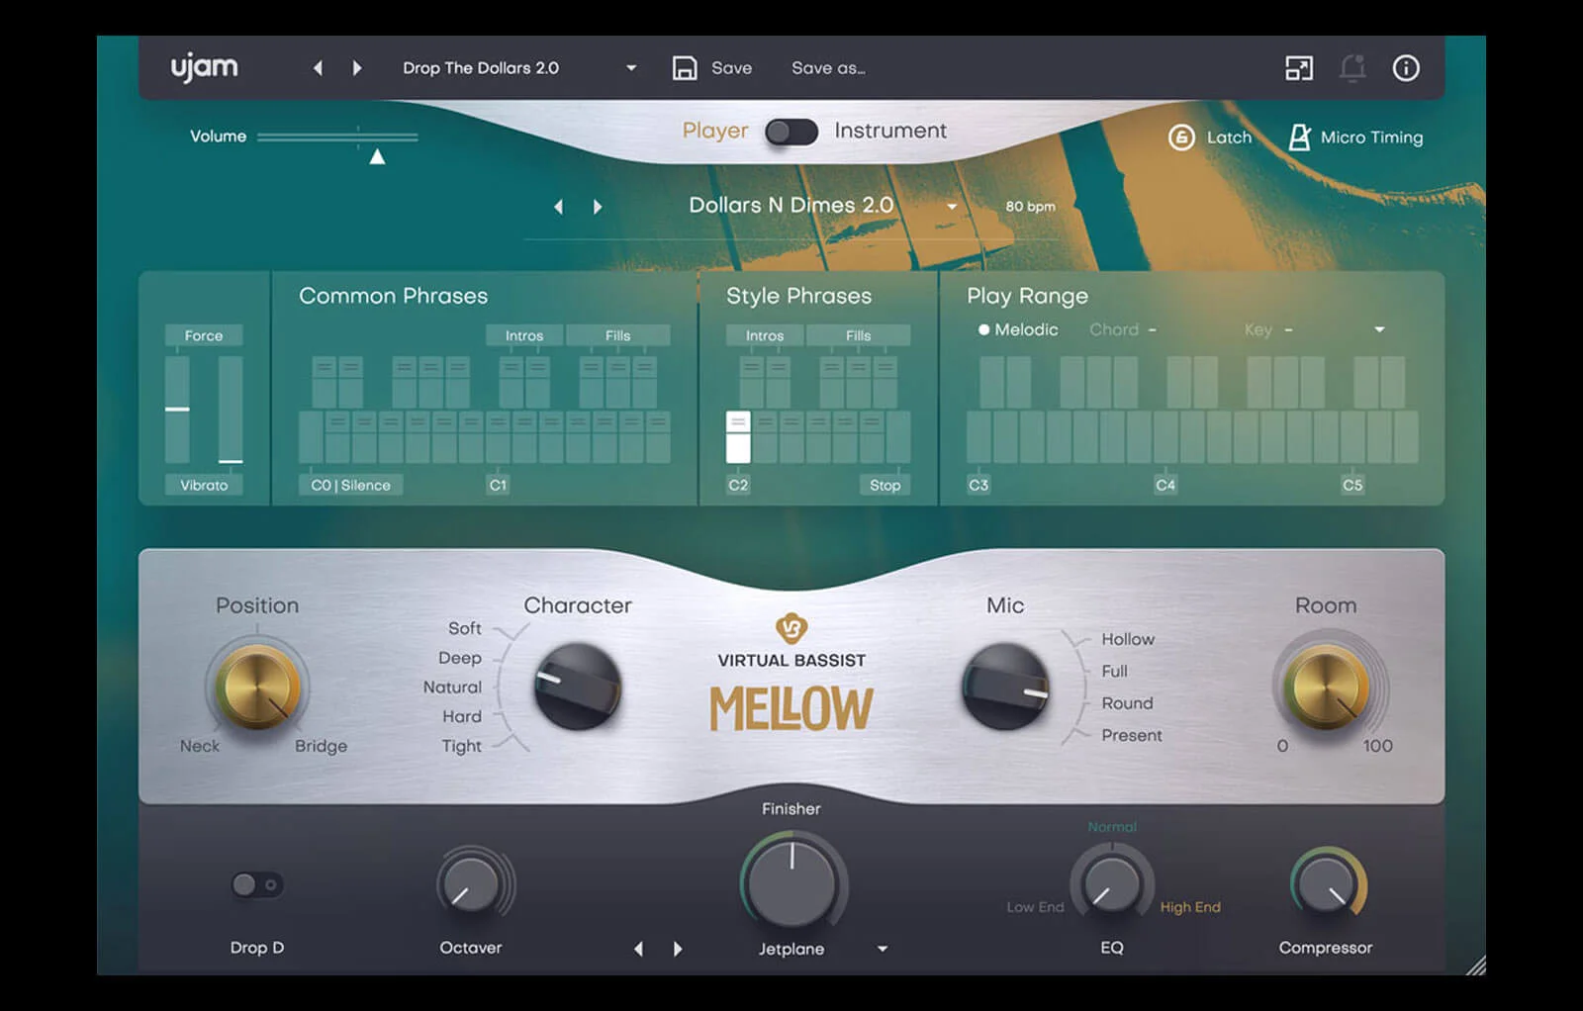The width and height of the screenshot is (1583, 1011).
Task: Select the Intros tab in Common Phrases
Action: click(523, 336)
